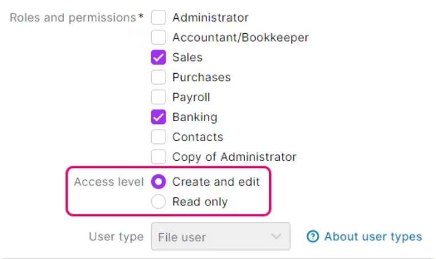Click the Copy of Administrator label text
The height and width of the screenshot is (259, 436).
coord(234,157)
